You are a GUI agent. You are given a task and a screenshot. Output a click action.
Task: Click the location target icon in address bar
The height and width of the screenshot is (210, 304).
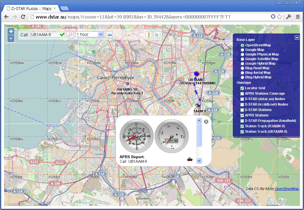click(x=273, y=17)
